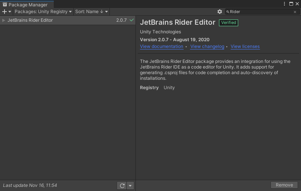Screen dimensions: 301x191
Task: Refresh the package list
Action: pyautogui.click(x=122, y=185)
